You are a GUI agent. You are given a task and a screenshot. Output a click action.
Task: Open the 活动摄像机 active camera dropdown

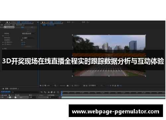click(x=94, y=86)
